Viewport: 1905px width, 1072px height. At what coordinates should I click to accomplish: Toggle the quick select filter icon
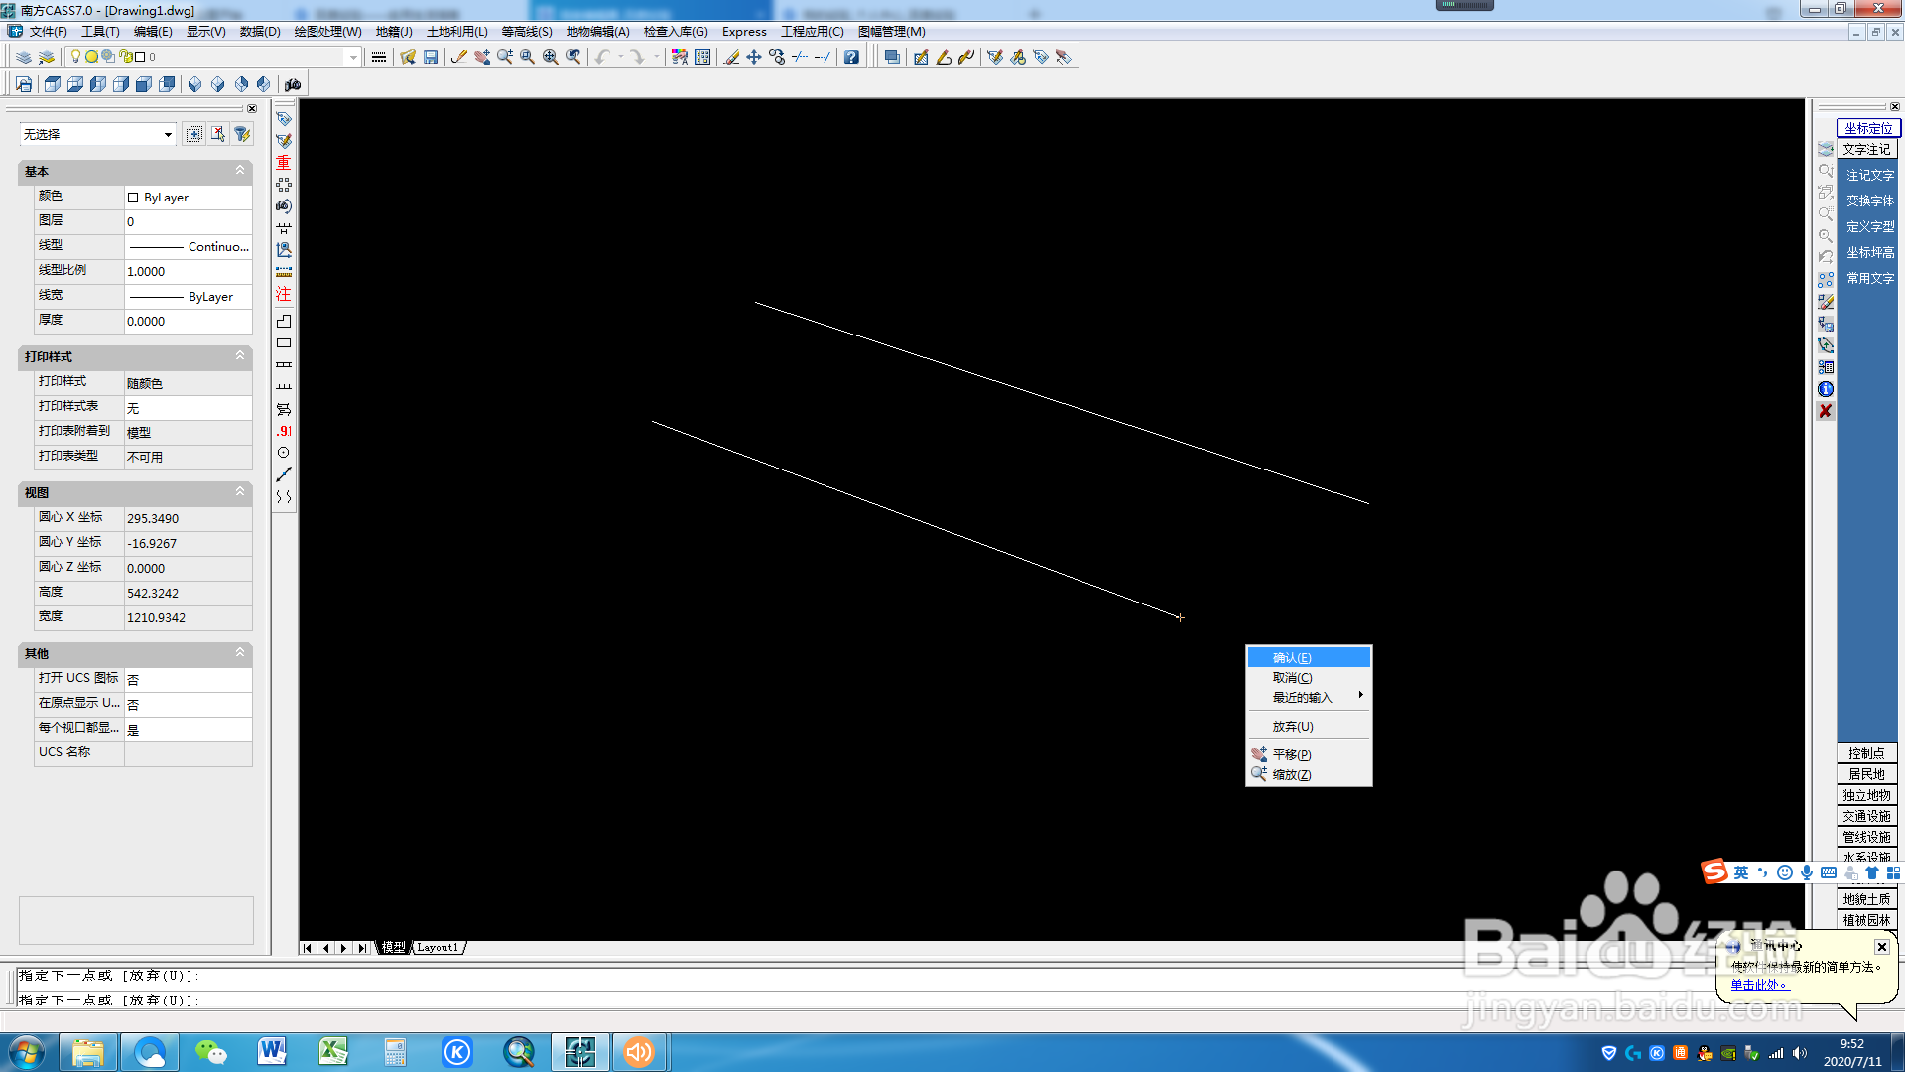242,134
